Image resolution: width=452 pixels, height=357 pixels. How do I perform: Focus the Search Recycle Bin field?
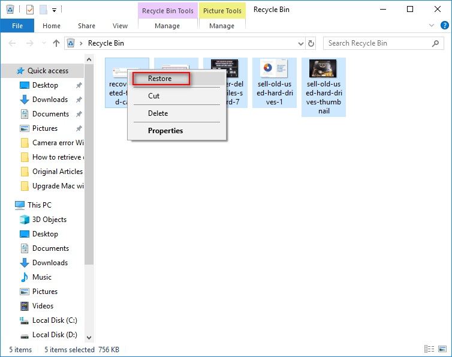384,43
